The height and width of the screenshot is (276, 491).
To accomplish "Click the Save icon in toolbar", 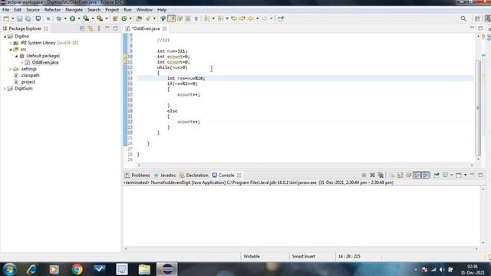I will pyautogui.click(x=20, y=18).
